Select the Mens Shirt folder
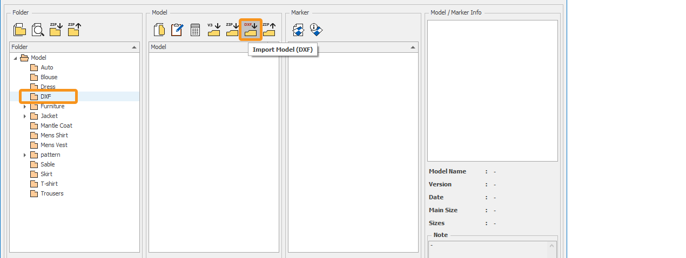This screenshot has width=686, height=258. 54,135
